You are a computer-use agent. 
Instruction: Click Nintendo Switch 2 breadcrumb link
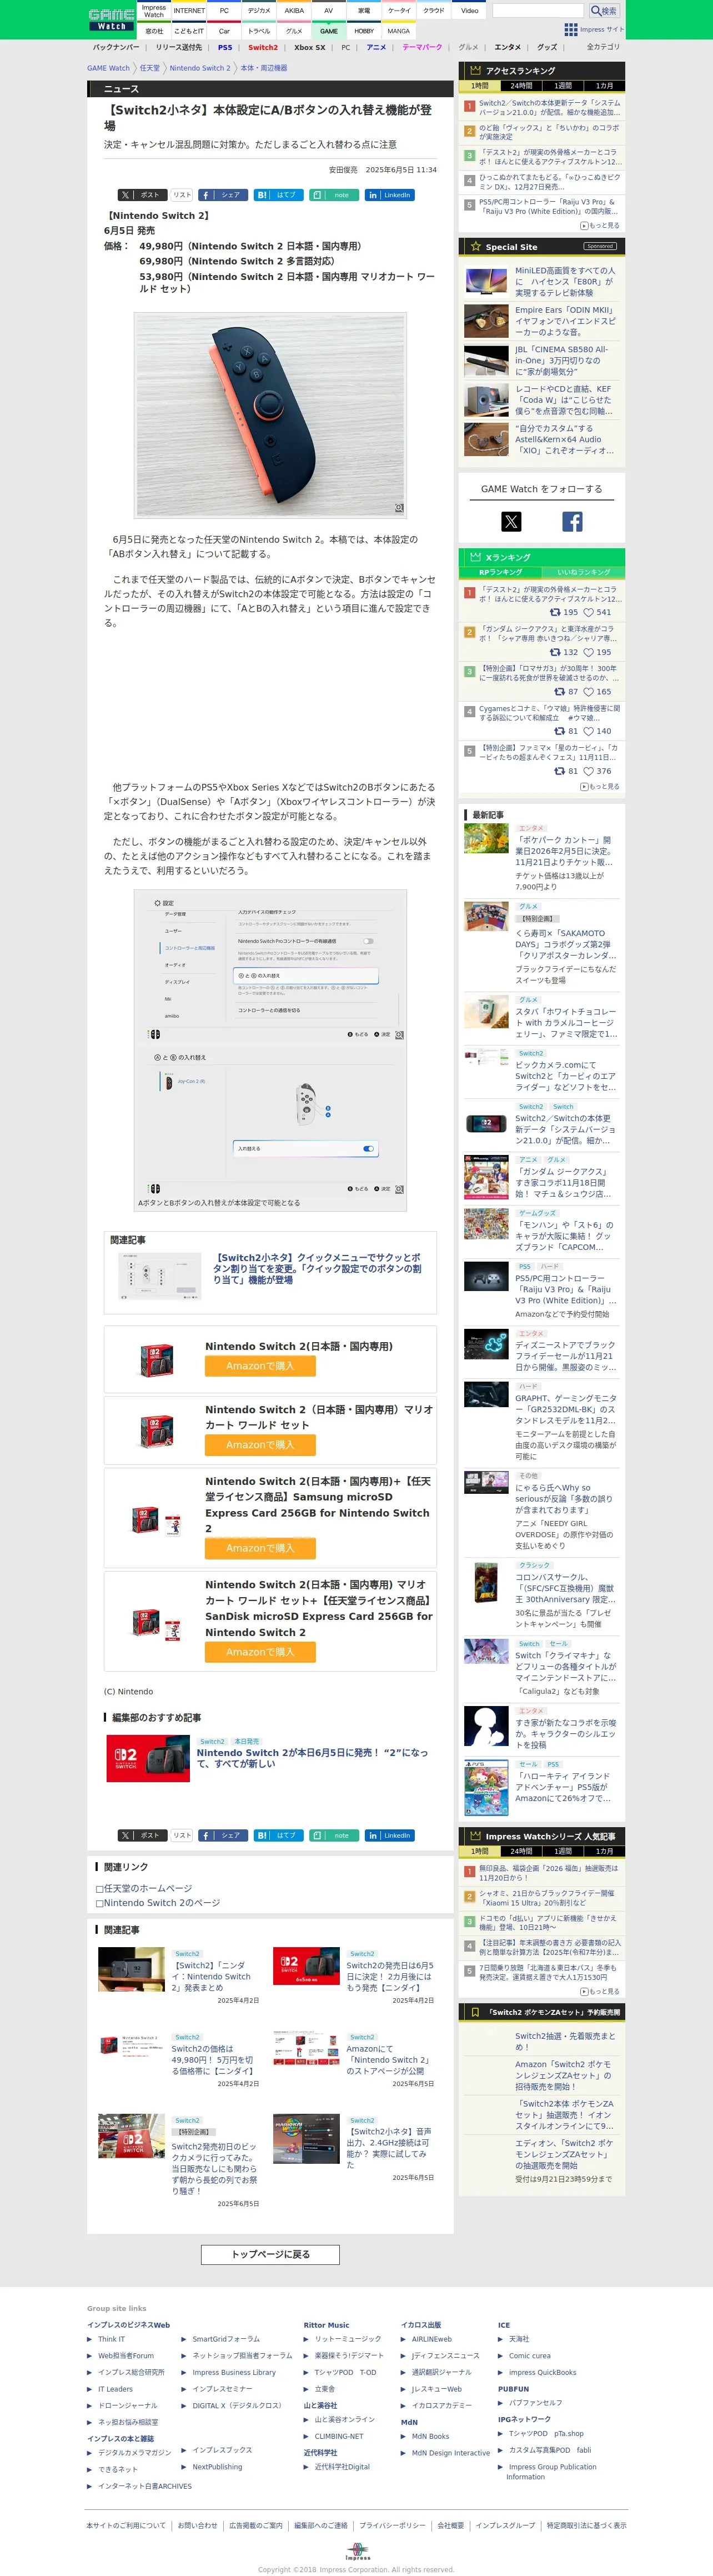(200, 68)
